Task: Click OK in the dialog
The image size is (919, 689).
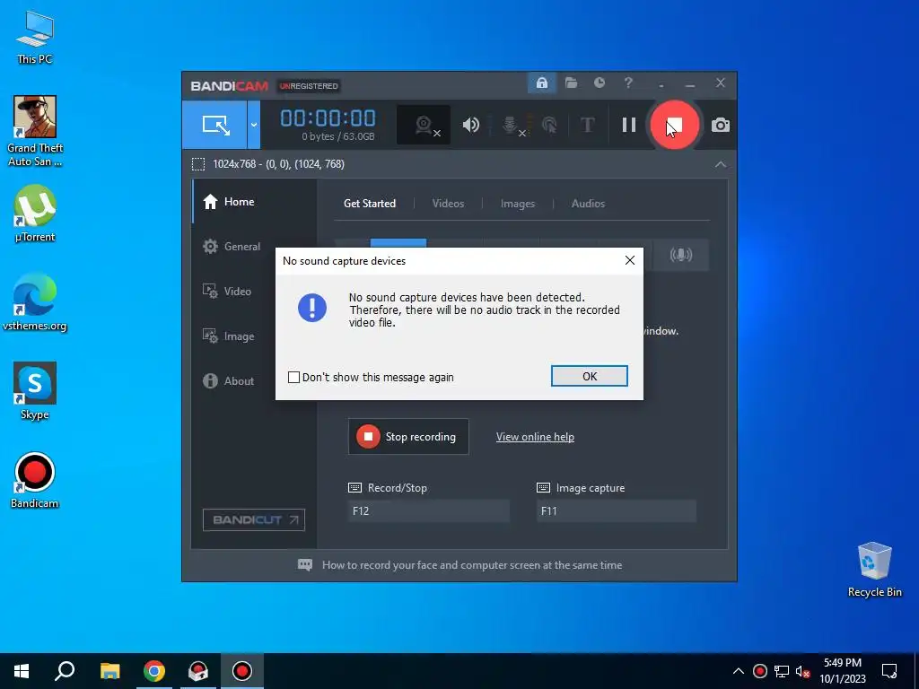Action: (589, 376)
